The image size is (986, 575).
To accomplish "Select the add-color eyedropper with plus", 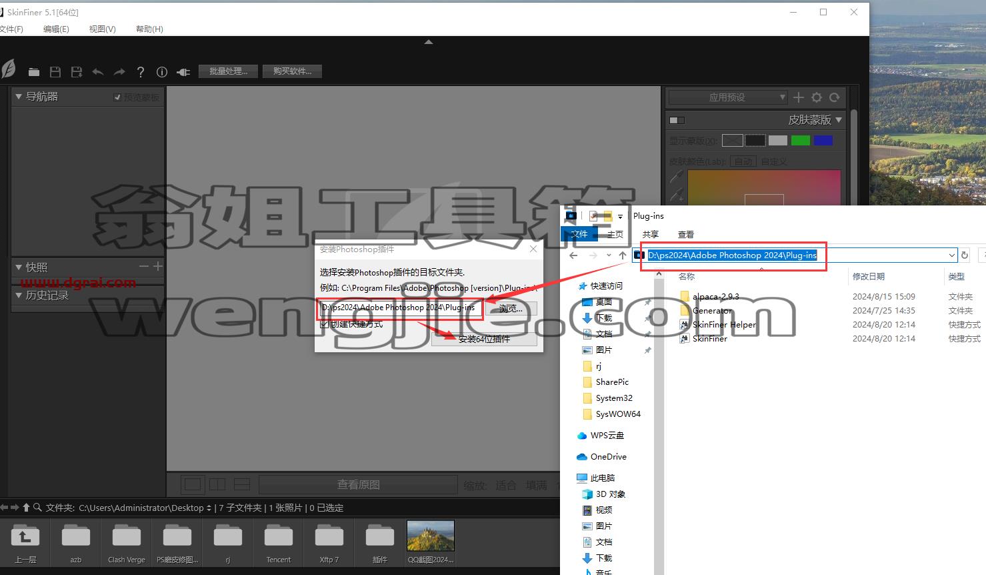I will (677, 195).
